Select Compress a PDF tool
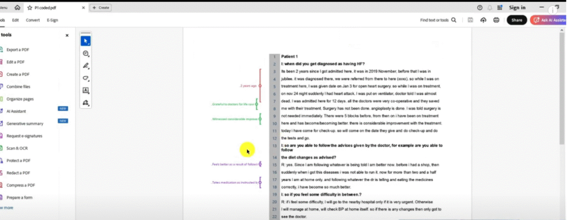 pyautogui.click(x=21, y=185)
